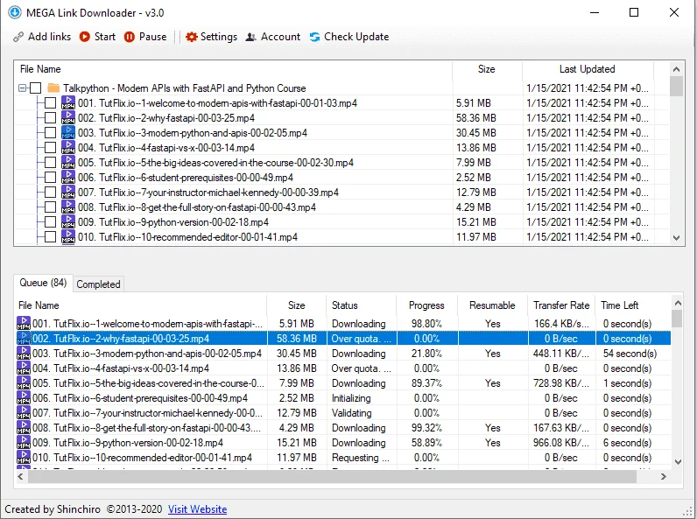This screenshot has height=519, width=697.
Task: Sort file tree by Last Updated header
Action: coord(588,69)
